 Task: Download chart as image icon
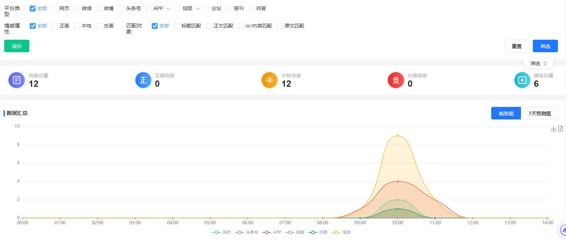pos(553,129)
